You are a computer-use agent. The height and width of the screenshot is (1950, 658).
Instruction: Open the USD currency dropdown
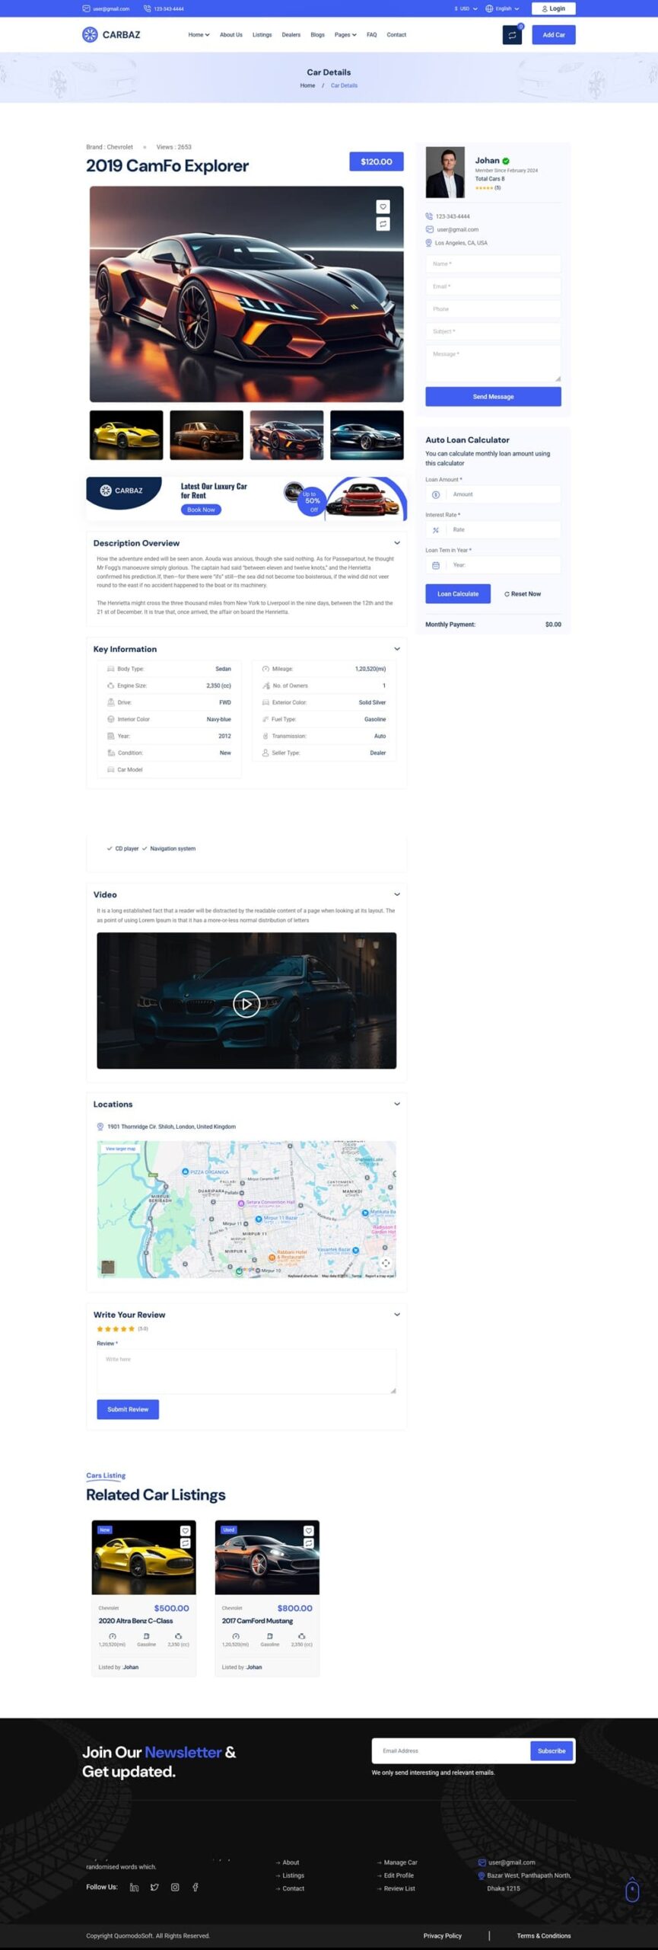466,9
